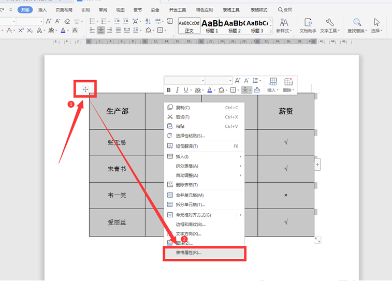The image size is (392, 281).
Task: Click the ribbon decrease font size icon
Action: 57,21
